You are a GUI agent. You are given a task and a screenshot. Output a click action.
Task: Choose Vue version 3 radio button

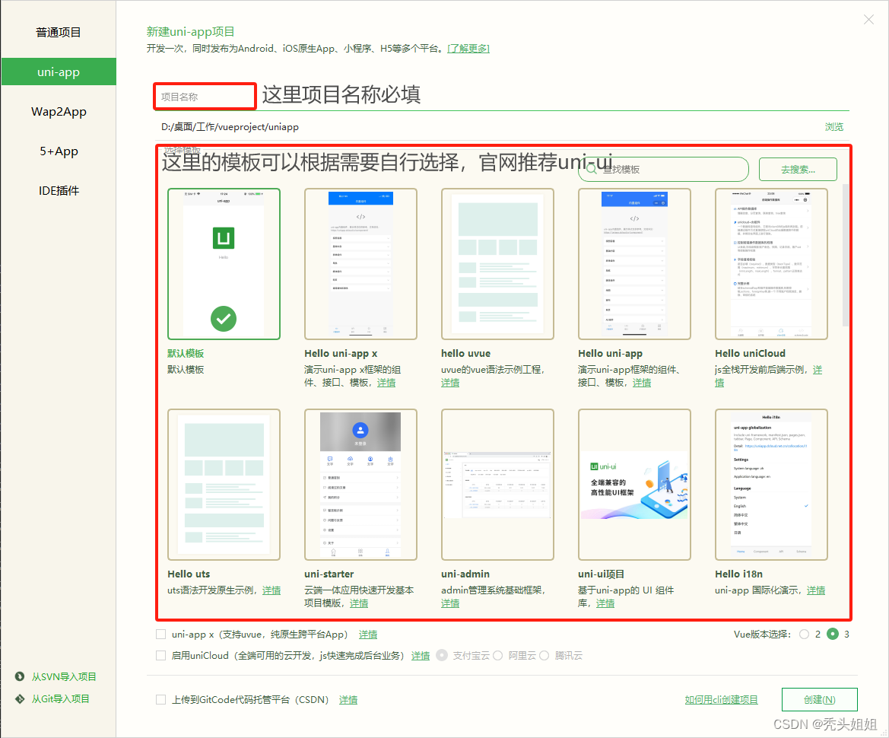pos(832,635)
